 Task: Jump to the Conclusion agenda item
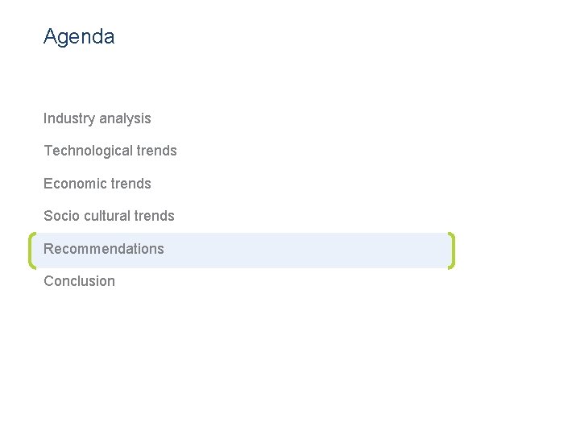point(79,281)
